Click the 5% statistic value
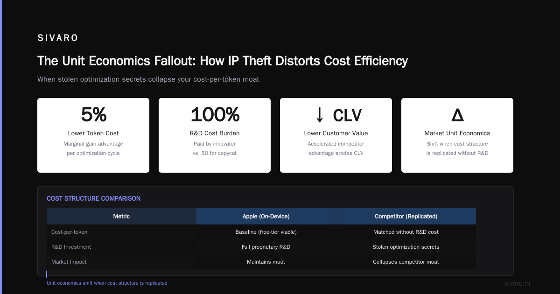This screenshot has width=560, height=294. [93, 114]
